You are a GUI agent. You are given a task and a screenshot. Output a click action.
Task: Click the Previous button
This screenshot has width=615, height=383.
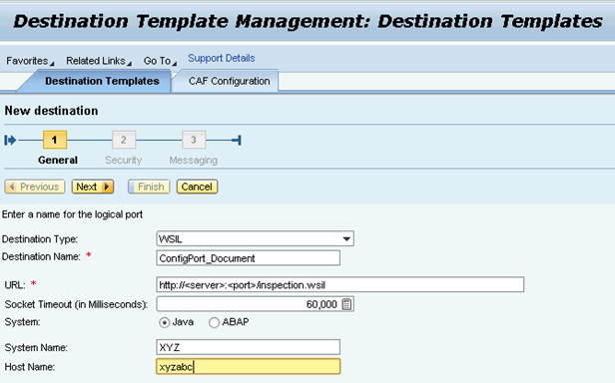35,187
